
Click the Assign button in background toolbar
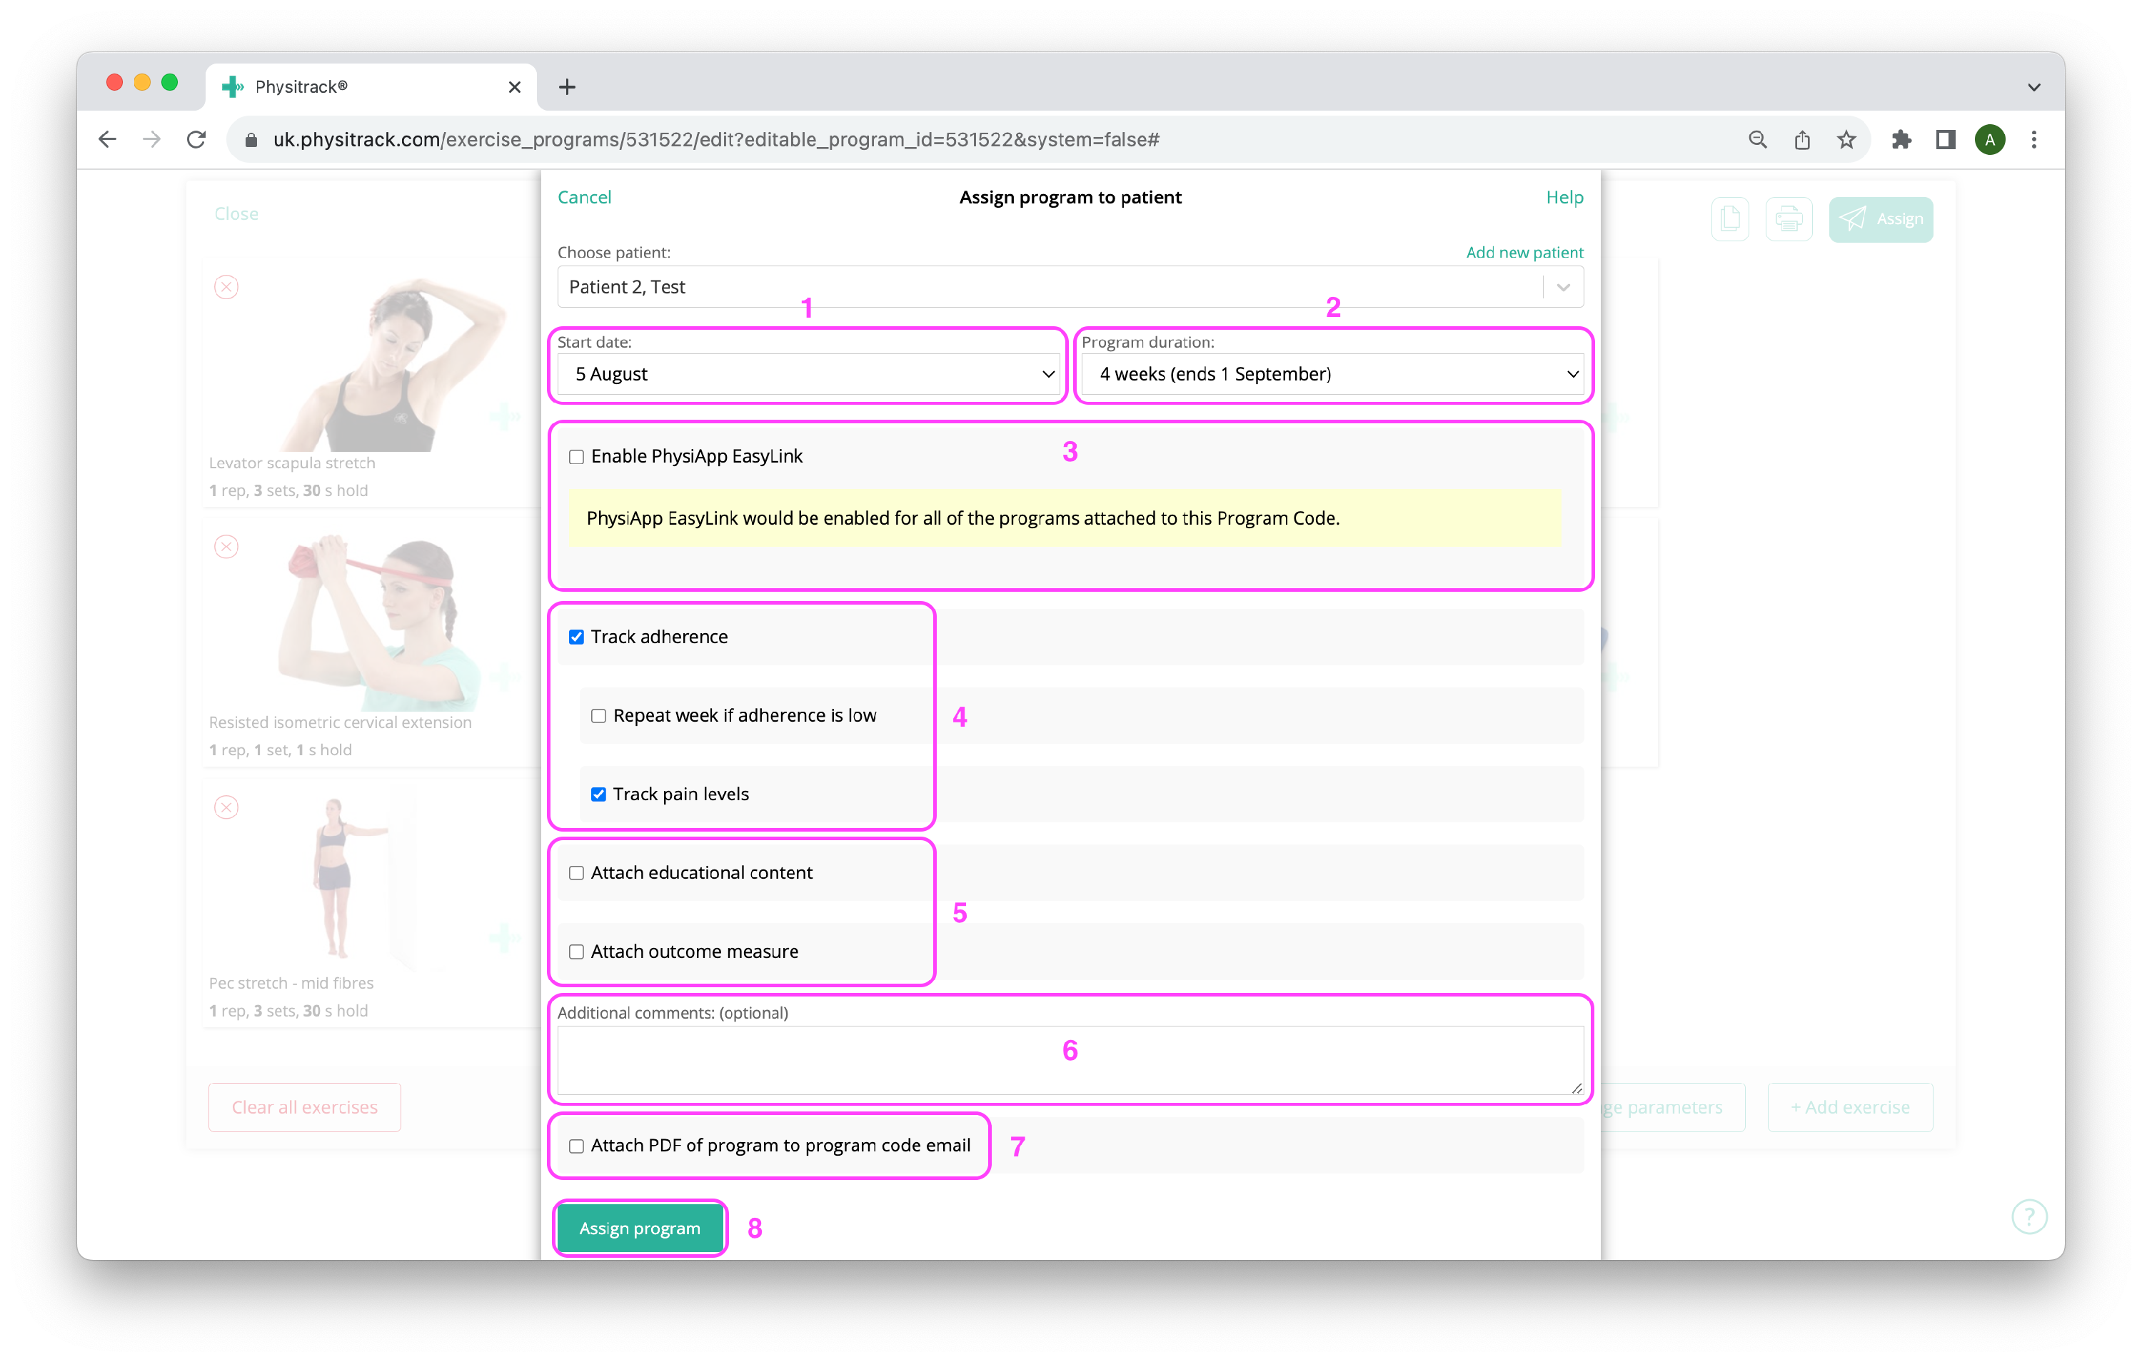(x=1881, y=219)
